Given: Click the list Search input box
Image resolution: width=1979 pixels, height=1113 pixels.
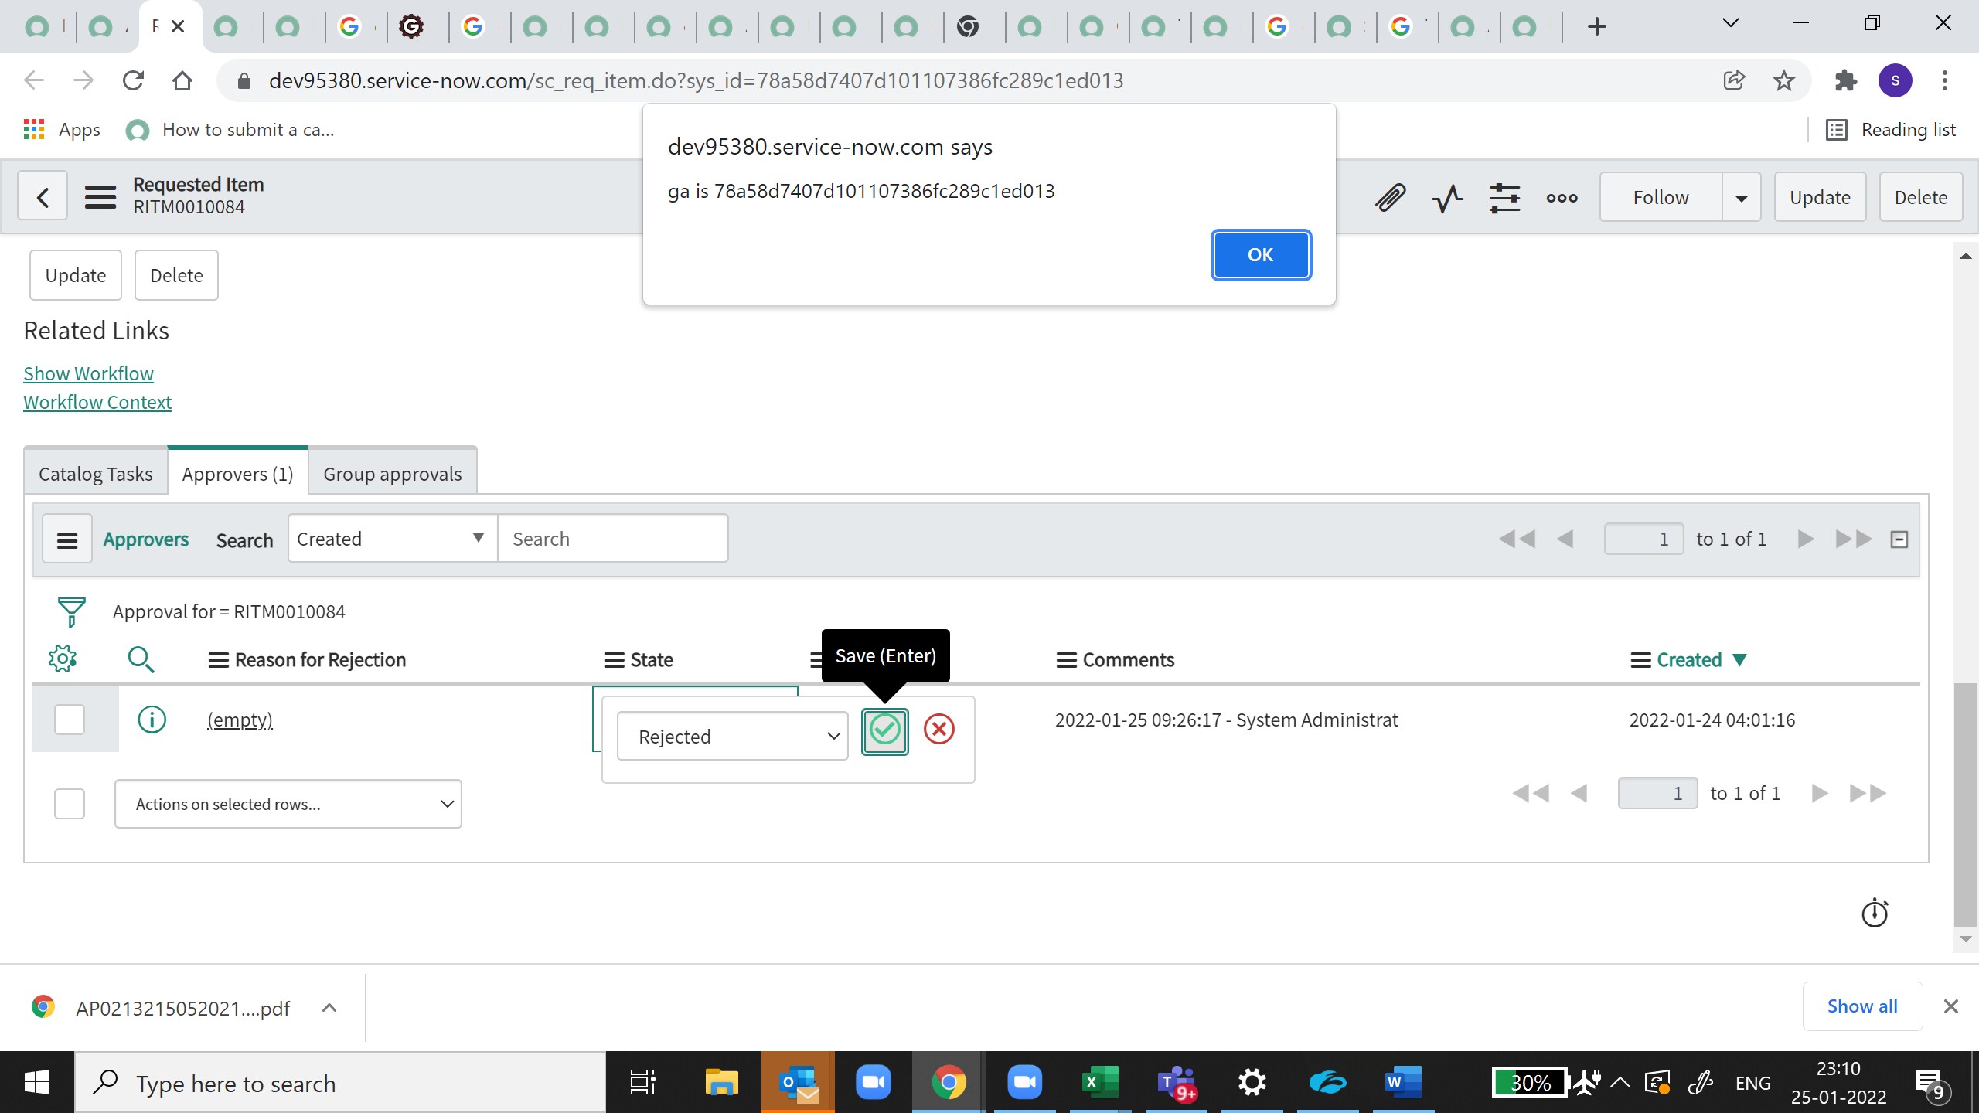Looking at the screenshot, I should 613,539.
